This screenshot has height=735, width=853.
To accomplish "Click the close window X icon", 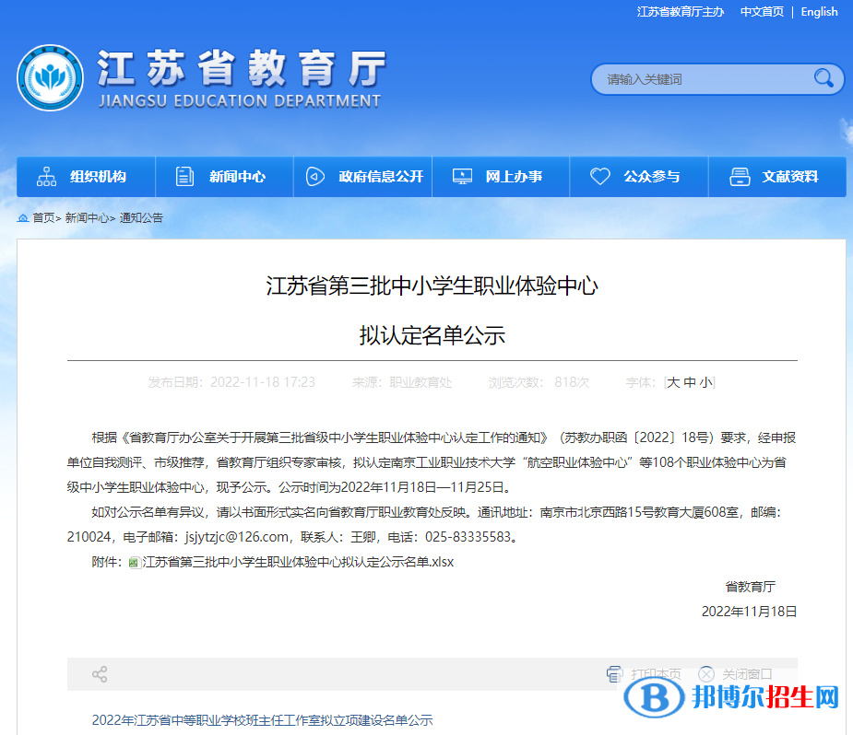I will click(x=706, y=674).
